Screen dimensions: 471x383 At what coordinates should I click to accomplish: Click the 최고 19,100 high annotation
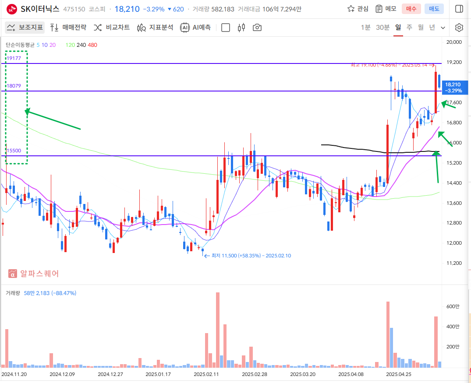click(392, 65)
